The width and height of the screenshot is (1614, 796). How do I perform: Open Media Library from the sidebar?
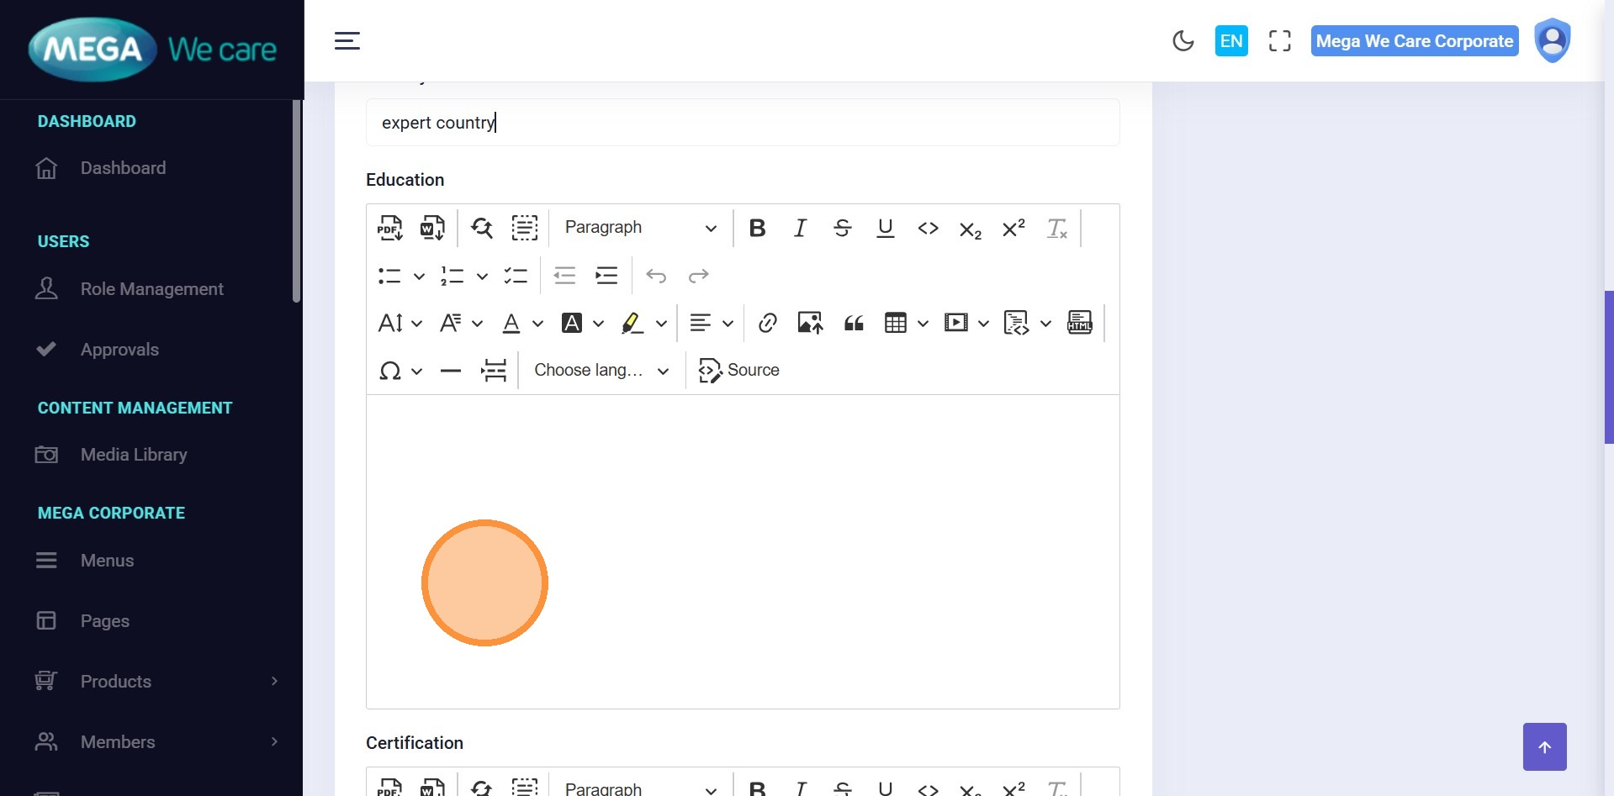pyautogui.click(x=134, y=455)
